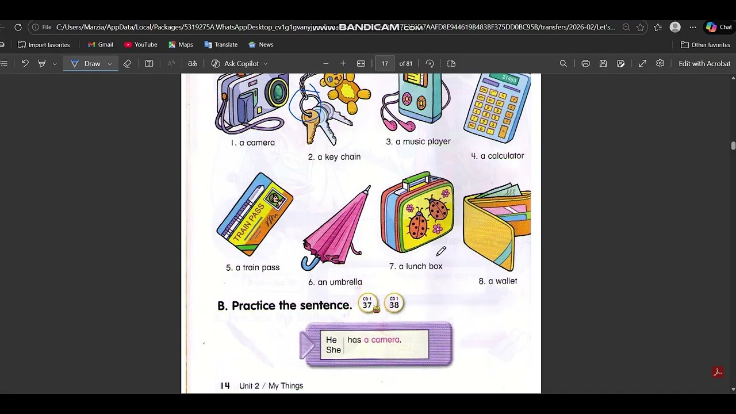The width and height of the screenshot is (736, 414).
Task: Open Copilot Chat button
Action: (x=719, y=27)
